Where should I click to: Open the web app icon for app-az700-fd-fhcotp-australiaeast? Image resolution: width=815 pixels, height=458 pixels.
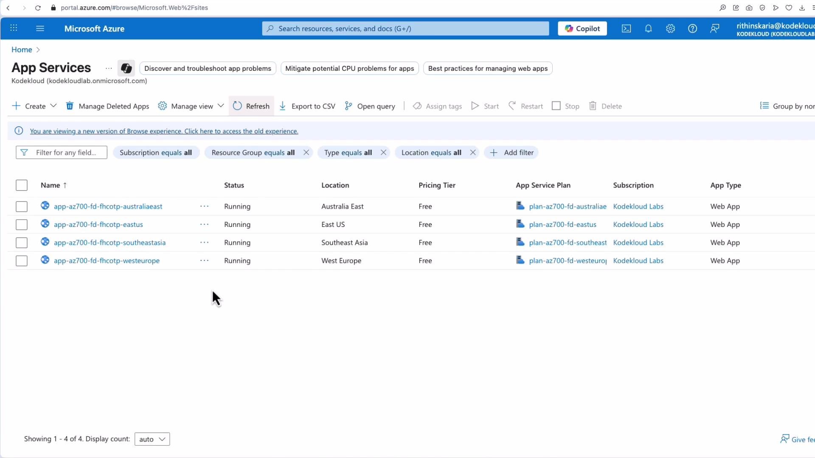pos(45,206)
